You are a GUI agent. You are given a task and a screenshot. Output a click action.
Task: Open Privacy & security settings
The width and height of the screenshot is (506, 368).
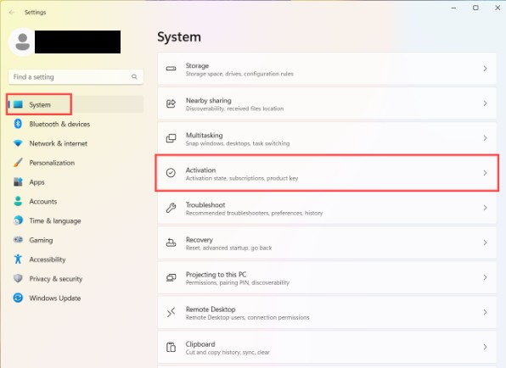76,279
